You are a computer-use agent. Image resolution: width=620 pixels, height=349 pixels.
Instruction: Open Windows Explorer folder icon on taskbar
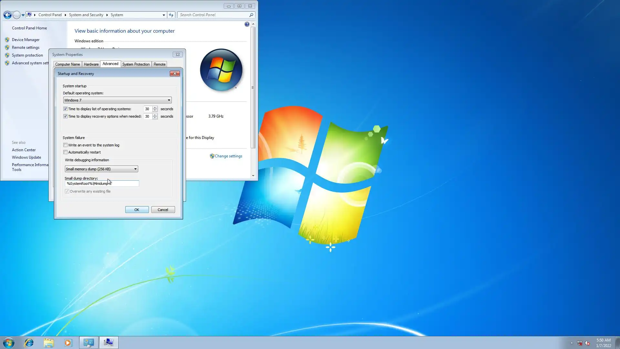(49, 343)
